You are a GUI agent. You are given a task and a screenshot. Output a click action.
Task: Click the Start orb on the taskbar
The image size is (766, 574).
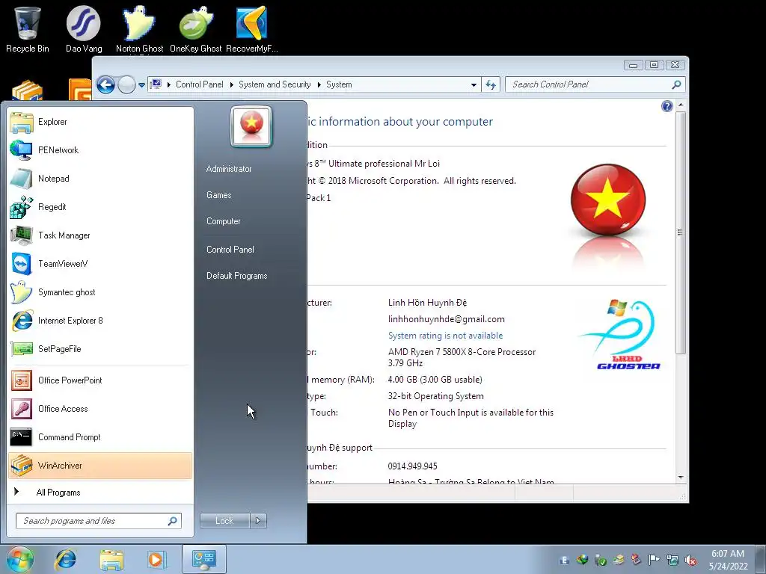[20, 559]
